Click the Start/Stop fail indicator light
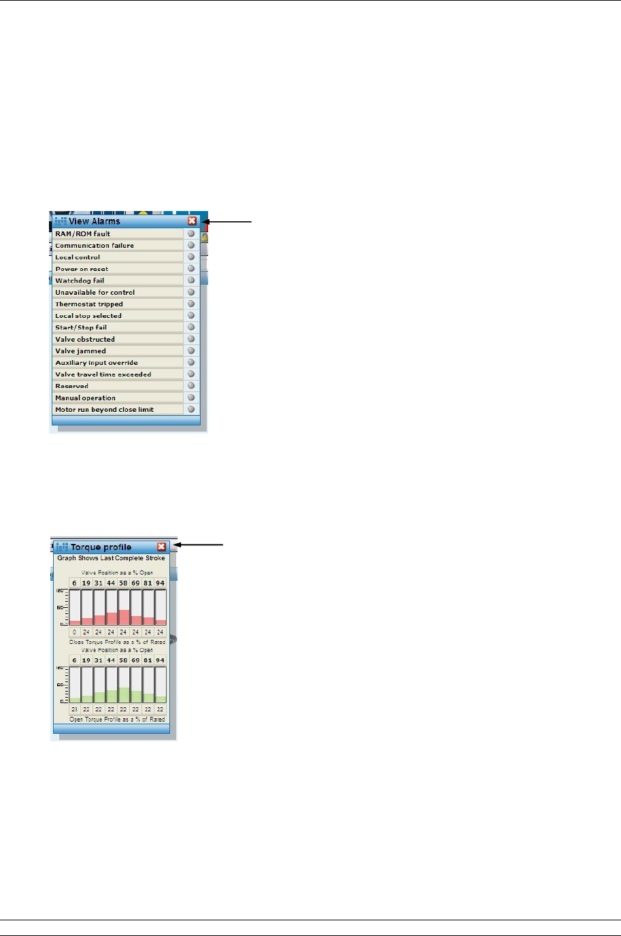 [x=191, y=327]
